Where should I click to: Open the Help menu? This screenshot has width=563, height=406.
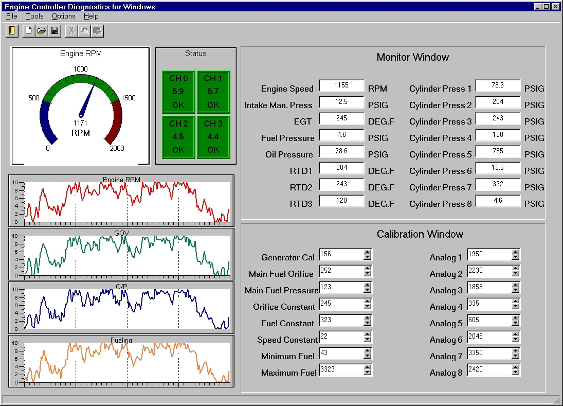tap(91, 16)
